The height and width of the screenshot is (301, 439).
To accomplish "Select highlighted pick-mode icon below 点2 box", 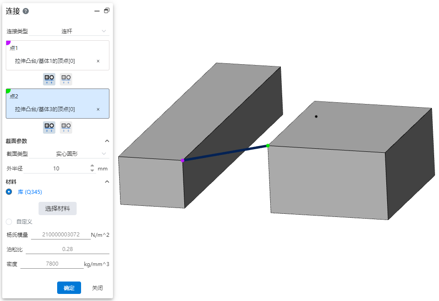I will [49, 127].
